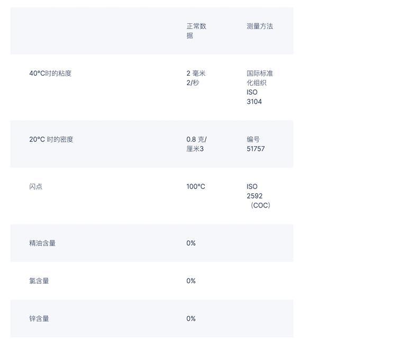Select the 0% value for 精油含量
The height and width of the screenshot is (342, 418).
[191, 243]
